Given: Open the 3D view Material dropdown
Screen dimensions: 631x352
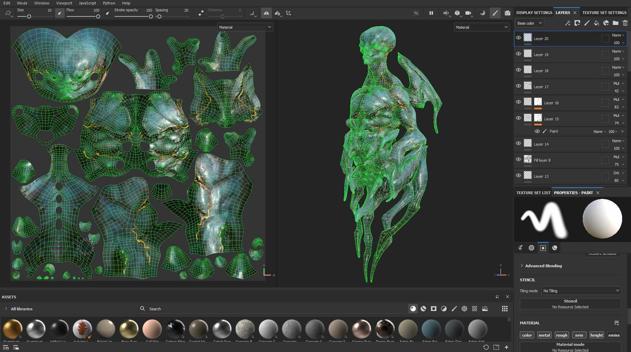Looking at the screenshot, I should point(482,27).
